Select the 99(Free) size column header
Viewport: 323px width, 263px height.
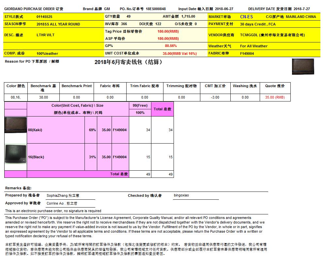pos(140,105)
